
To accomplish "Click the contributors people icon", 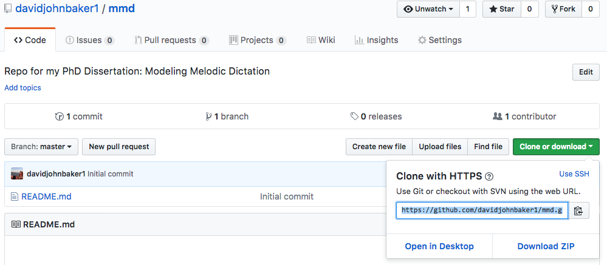I will 498,116.
